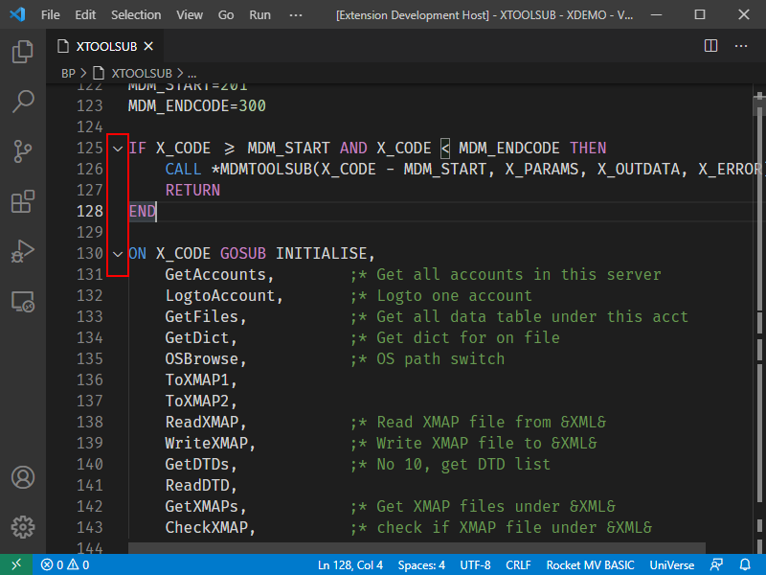Collapse the ON X_CODE block at line 130
766x575 pixels.
[118, 254]
